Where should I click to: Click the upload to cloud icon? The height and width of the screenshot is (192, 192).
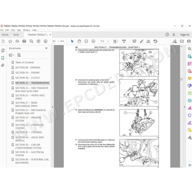[x=17, y=41]
